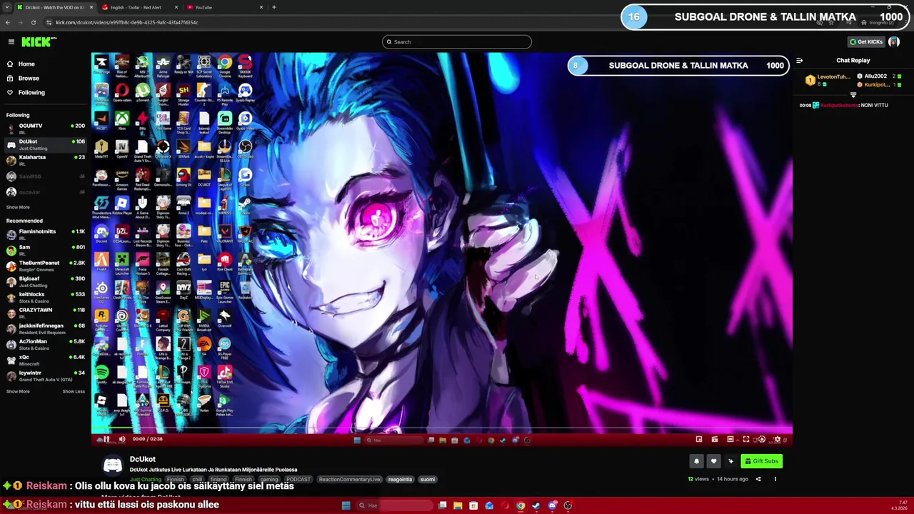Click the sparkle subscribe icon button
This screenshot has height=514, width=914.
click(x=730, y=461)
